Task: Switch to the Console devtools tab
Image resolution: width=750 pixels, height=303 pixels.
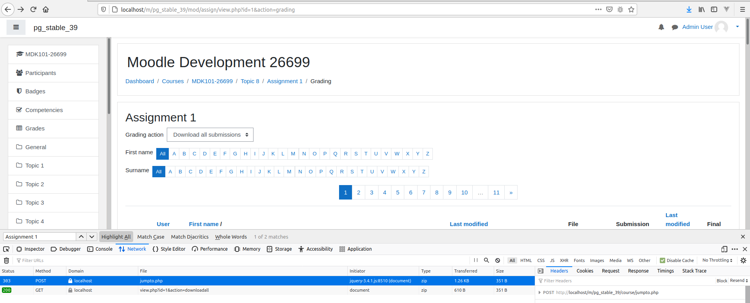Action: [100, 249]
